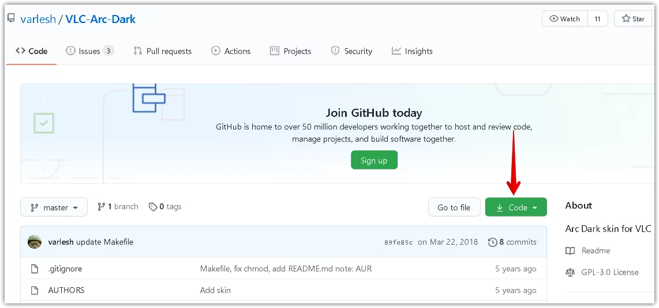Open the AUTHORS file
Image resolution: width=659 pixels, height=308 pixels.
[x=66, y=290]
